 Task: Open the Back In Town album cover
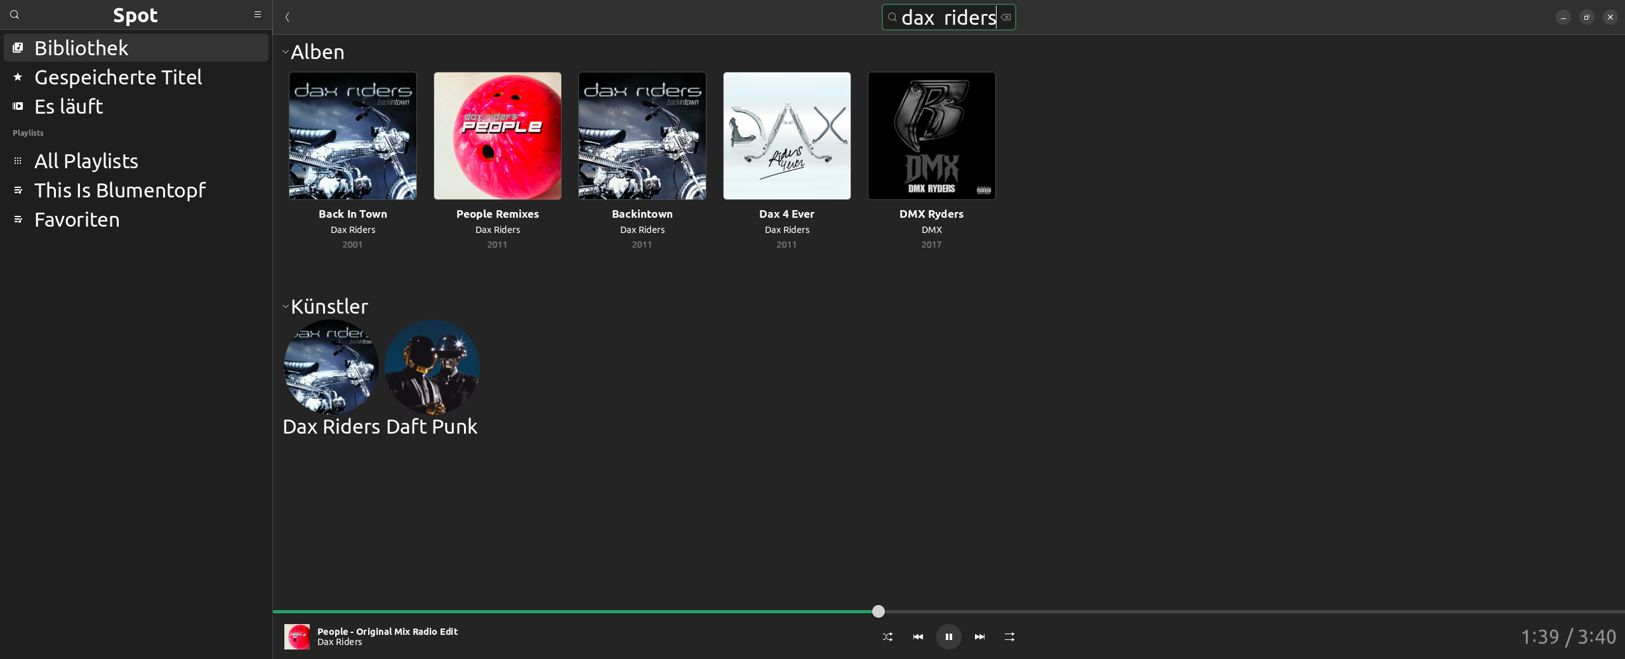(x=353, y=136)
